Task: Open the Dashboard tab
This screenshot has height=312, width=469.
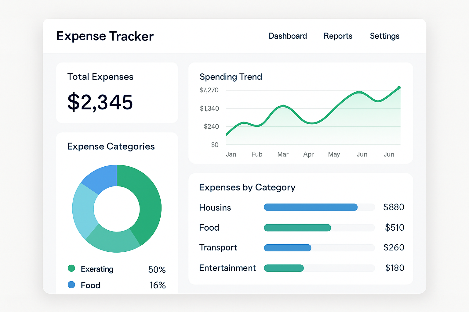Action: coord(288,36)
